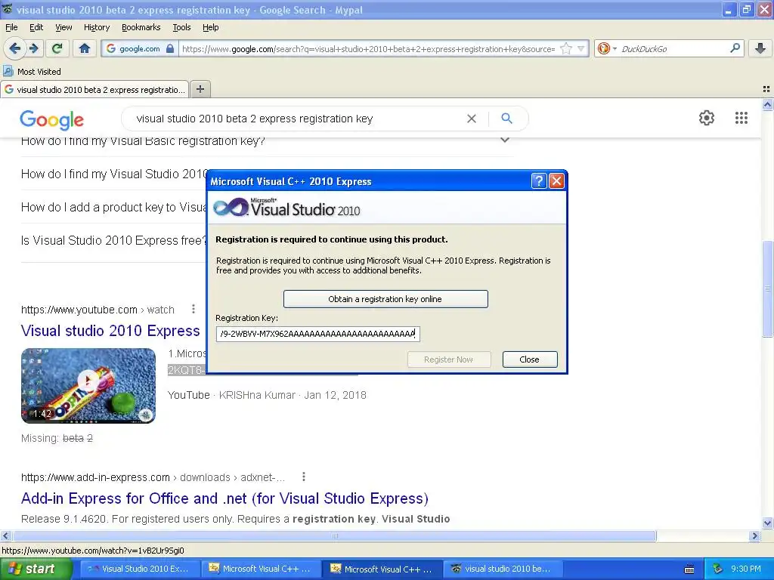Switch to second 'Microsoft Visual C++' taskbar item
The image size is (774, 580).
(x=382, y=569)
